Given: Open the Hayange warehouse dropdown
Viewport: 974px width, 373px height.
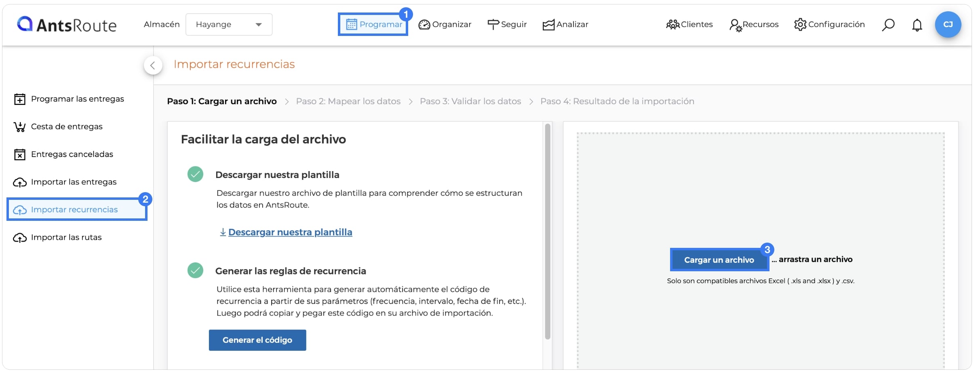Looking at the screenshot, I should 229,25.
